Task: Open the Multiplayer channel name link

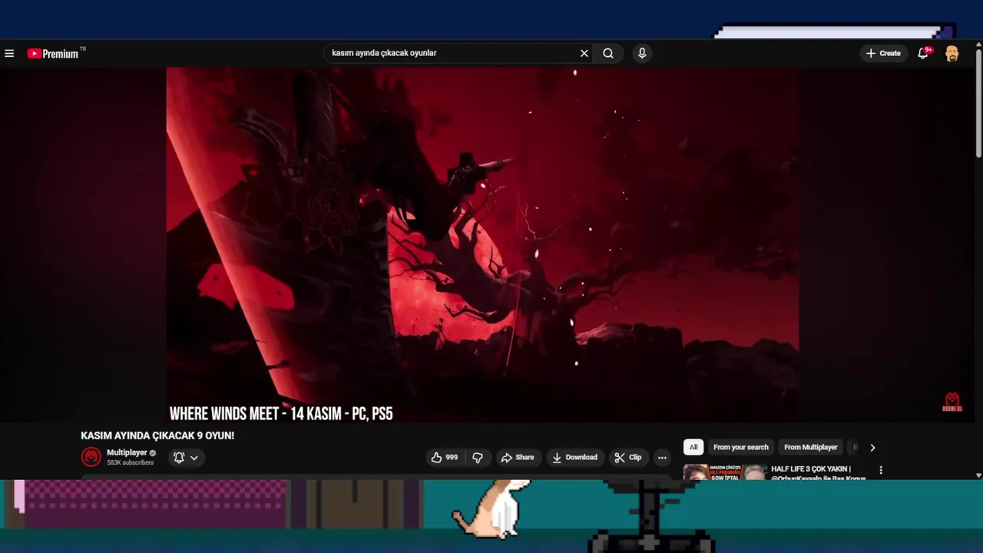Action: coord(127,452)
